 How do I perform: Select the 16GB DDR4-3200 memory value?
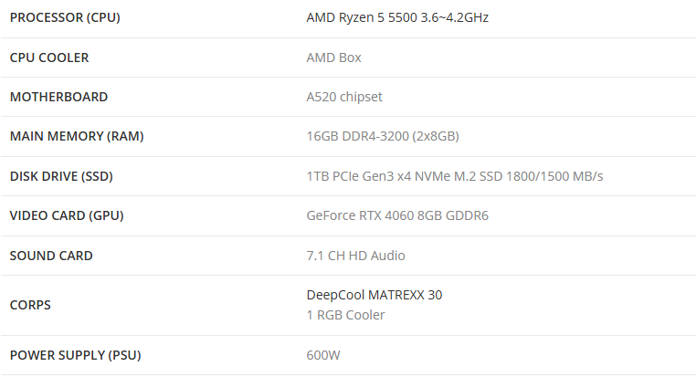tap(383, 136)
